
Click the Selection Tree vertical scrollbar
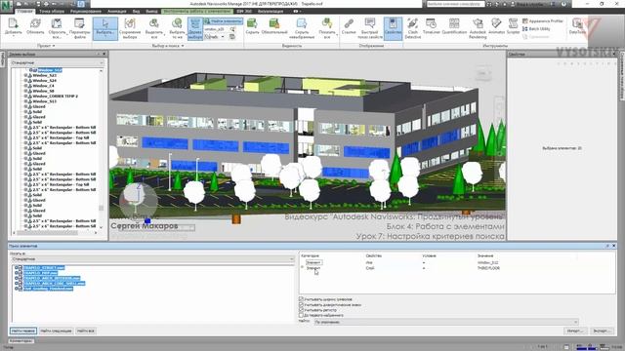[x=102, y=149]
